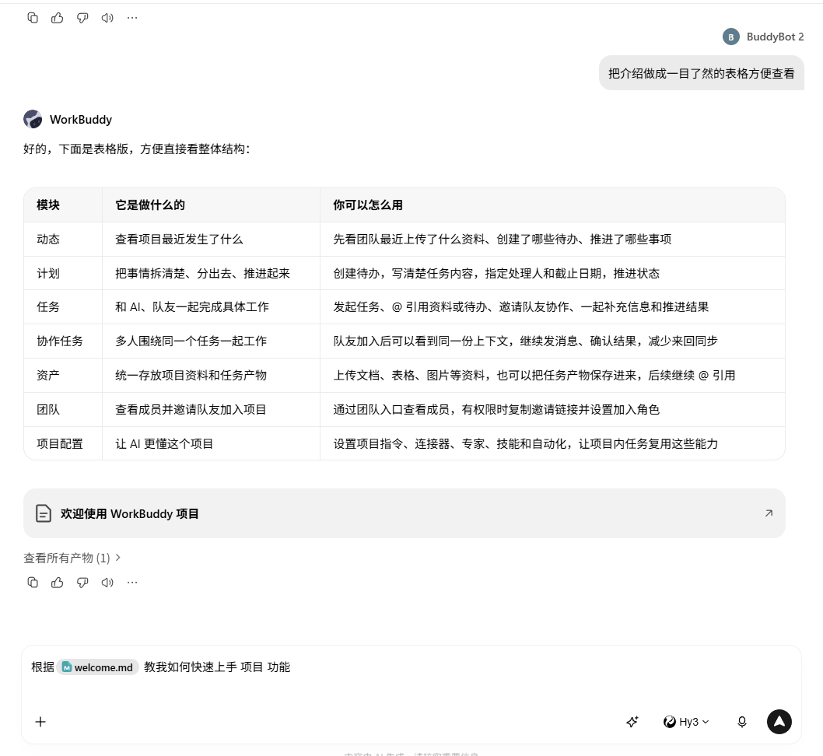
Task: Click the welcome.md file chip in input
Action: point(98,667)
